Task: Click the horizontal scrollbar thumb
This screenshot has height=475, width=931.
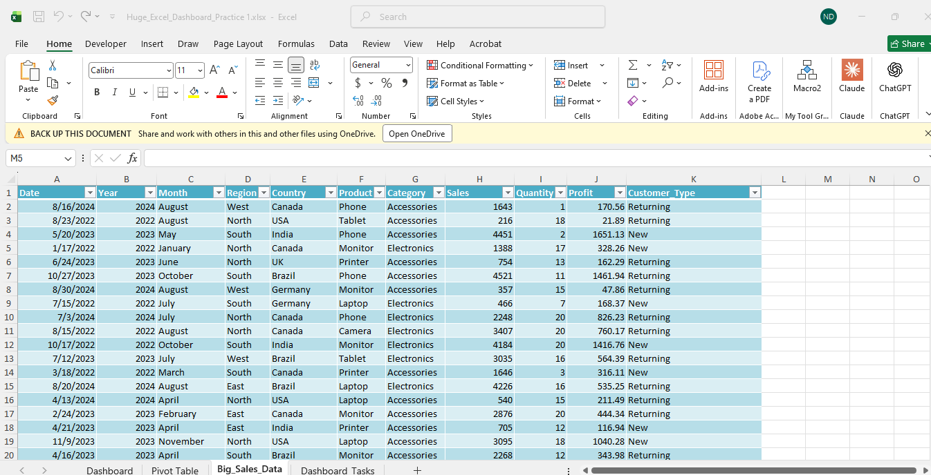Action: [754, 470]
